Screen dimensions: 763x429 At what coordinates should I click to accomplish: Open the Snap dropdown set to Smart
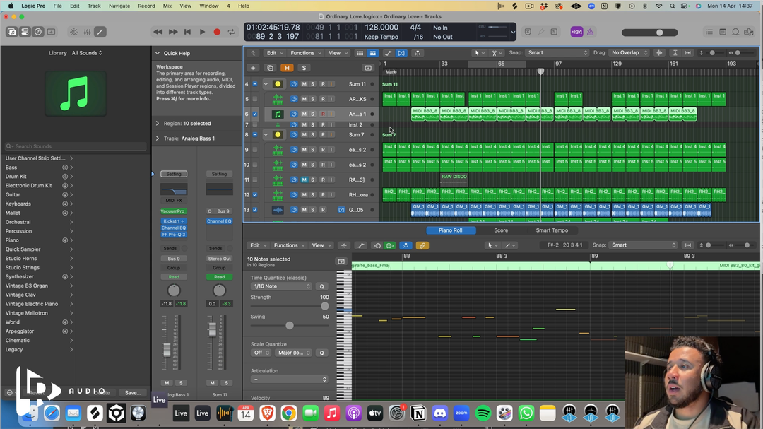tap(557, 53)
